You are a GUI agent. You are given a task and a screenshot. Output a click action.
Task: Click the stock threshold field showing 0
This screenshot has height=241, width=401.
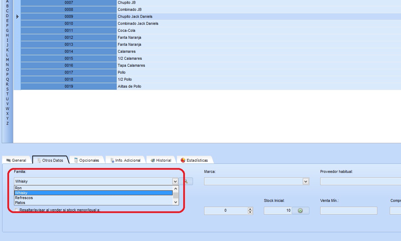pyautogui.click(x=226, y=211)
